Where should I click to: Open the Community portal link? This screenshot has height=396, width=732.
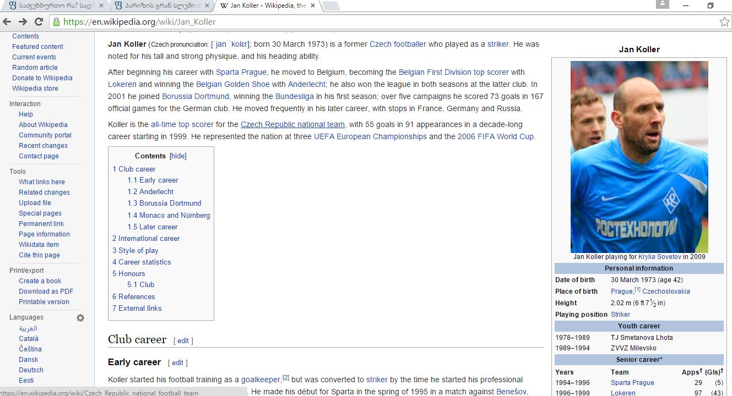[45, 135]
